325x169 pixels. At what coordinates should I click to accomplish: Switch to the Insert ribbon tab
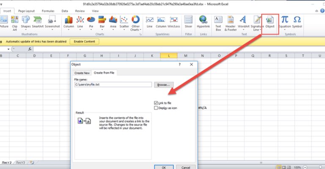click(7, 11)
